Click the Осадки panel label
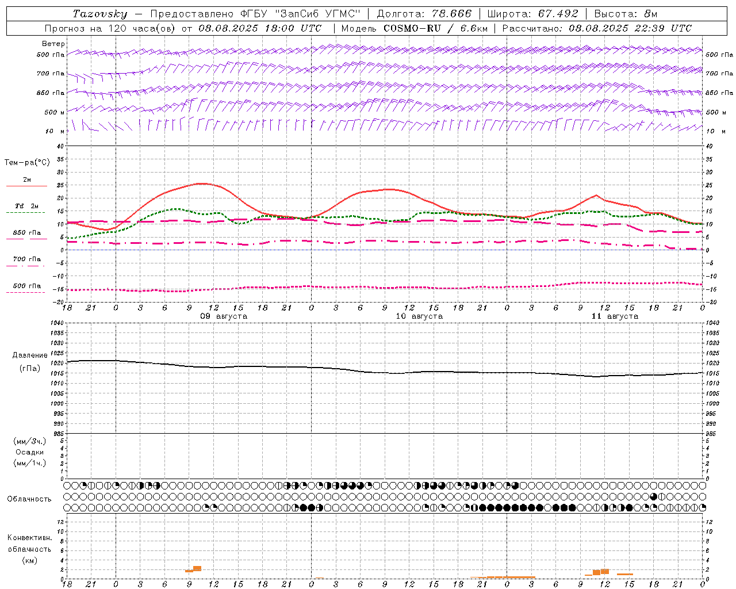The width and height of the screenshot is (736, 589). pyautogui.click(x=30, y=452)
